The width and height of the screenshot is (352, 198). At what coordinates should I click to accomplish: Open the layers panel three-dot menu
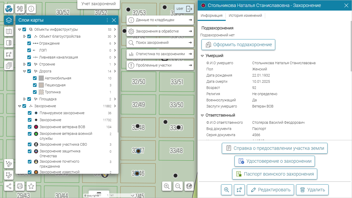[107, 20]
